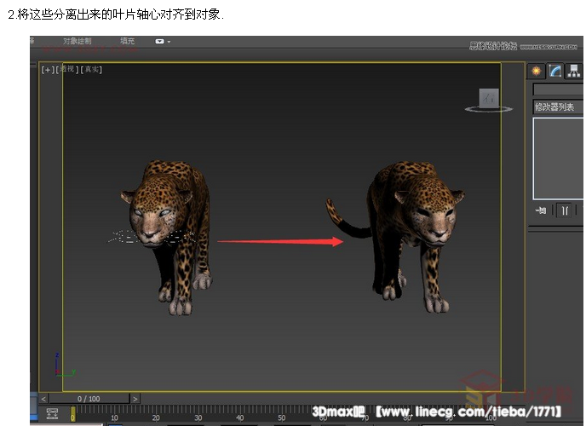
Task: Toggle Show End Result icon below stack
Action: click(x=565, y=210)
